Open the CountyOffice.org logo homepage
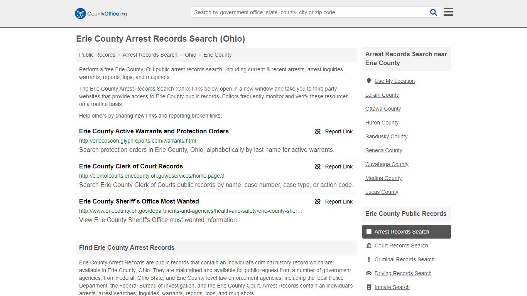 point(101,13)
